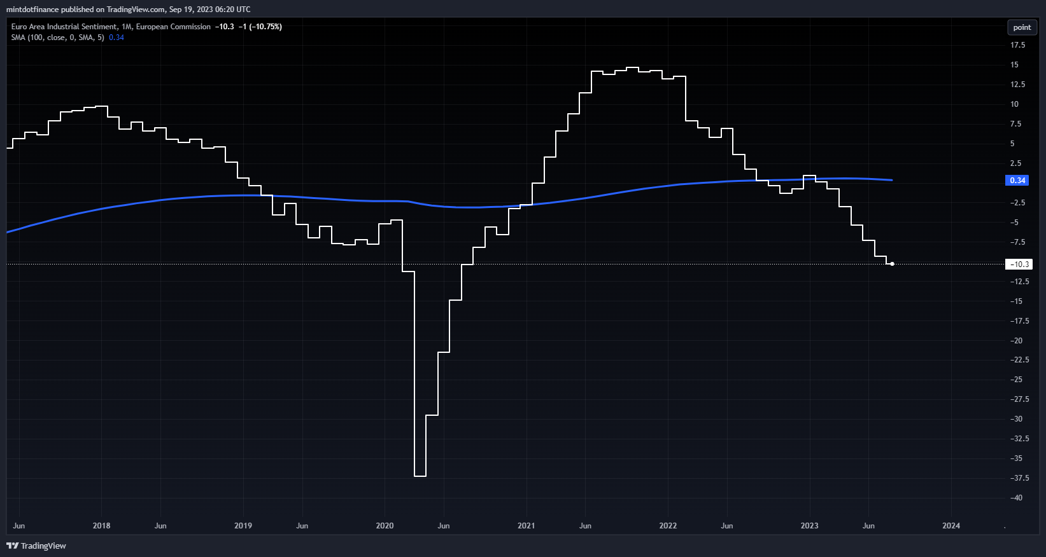Click the 2022 label on time axis
Image resolution: width=1046 pixels, height=557 pixels.
click(668, 526)
